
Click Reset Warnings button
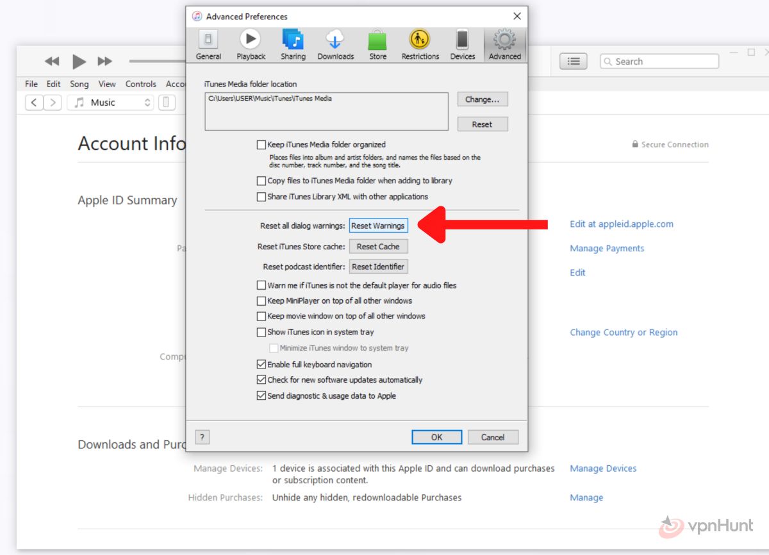click(378, 226)
